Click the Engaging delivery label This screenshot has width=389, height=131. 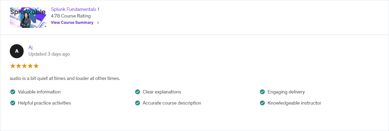point(286,92)
